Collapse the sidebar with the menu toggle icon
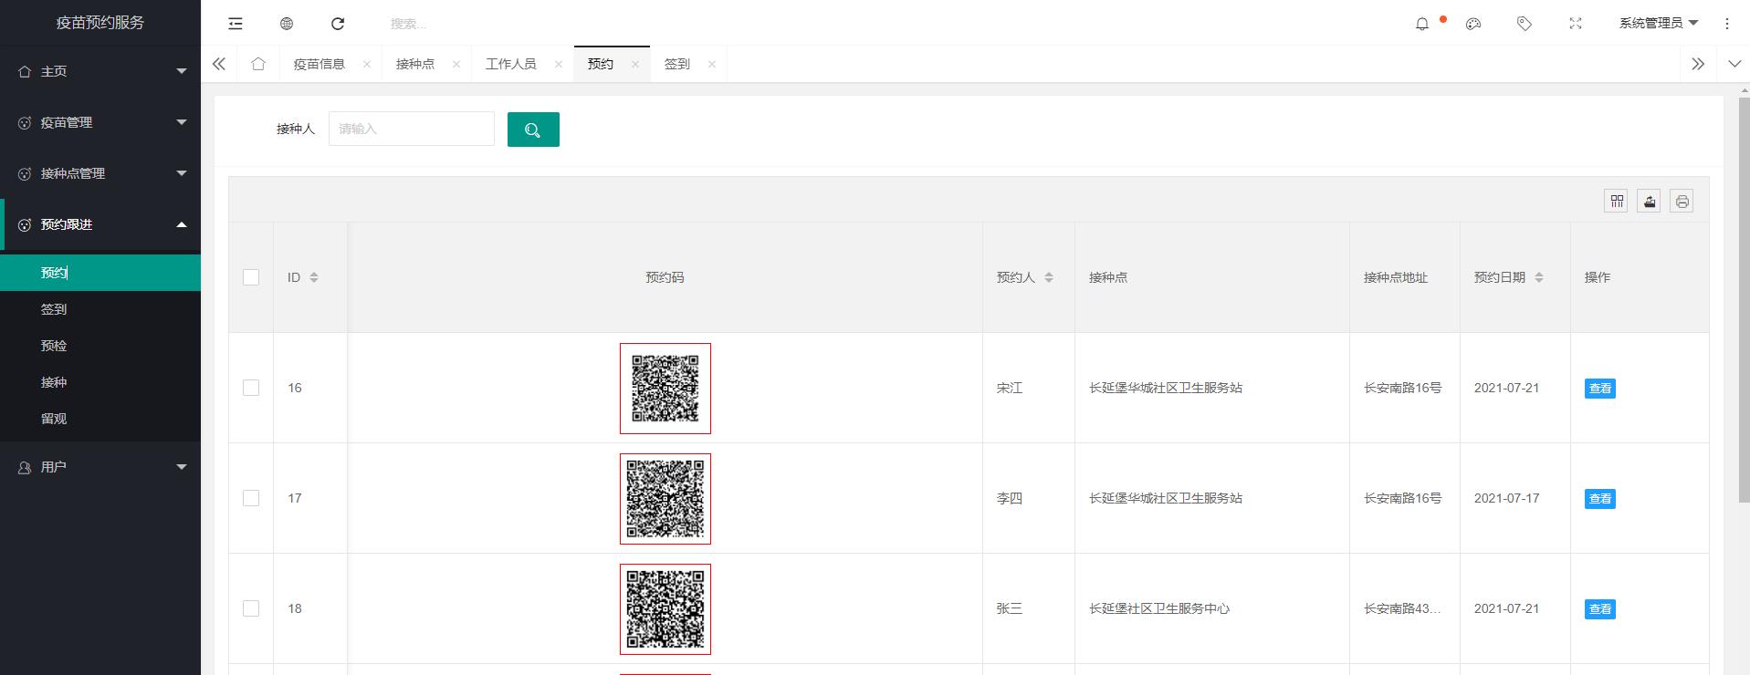 point(236,24)
